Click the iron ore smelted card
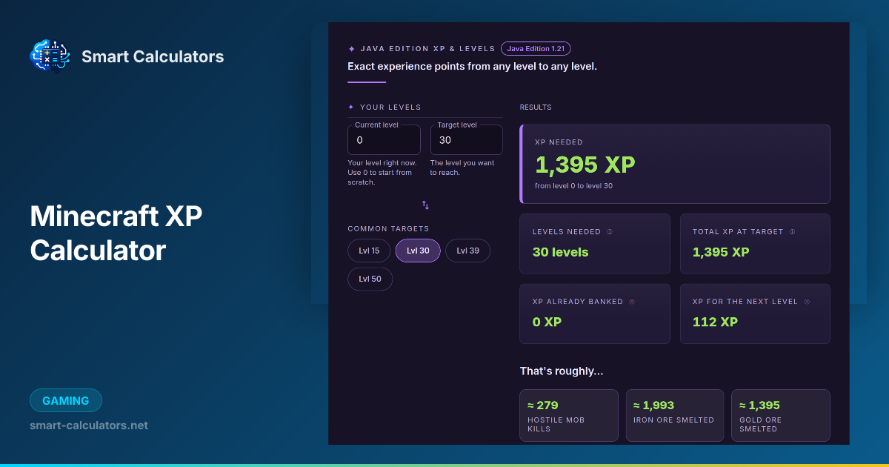The width and height of the screenshot is (889, 467). pyautogui.click(x=674, y=415)
